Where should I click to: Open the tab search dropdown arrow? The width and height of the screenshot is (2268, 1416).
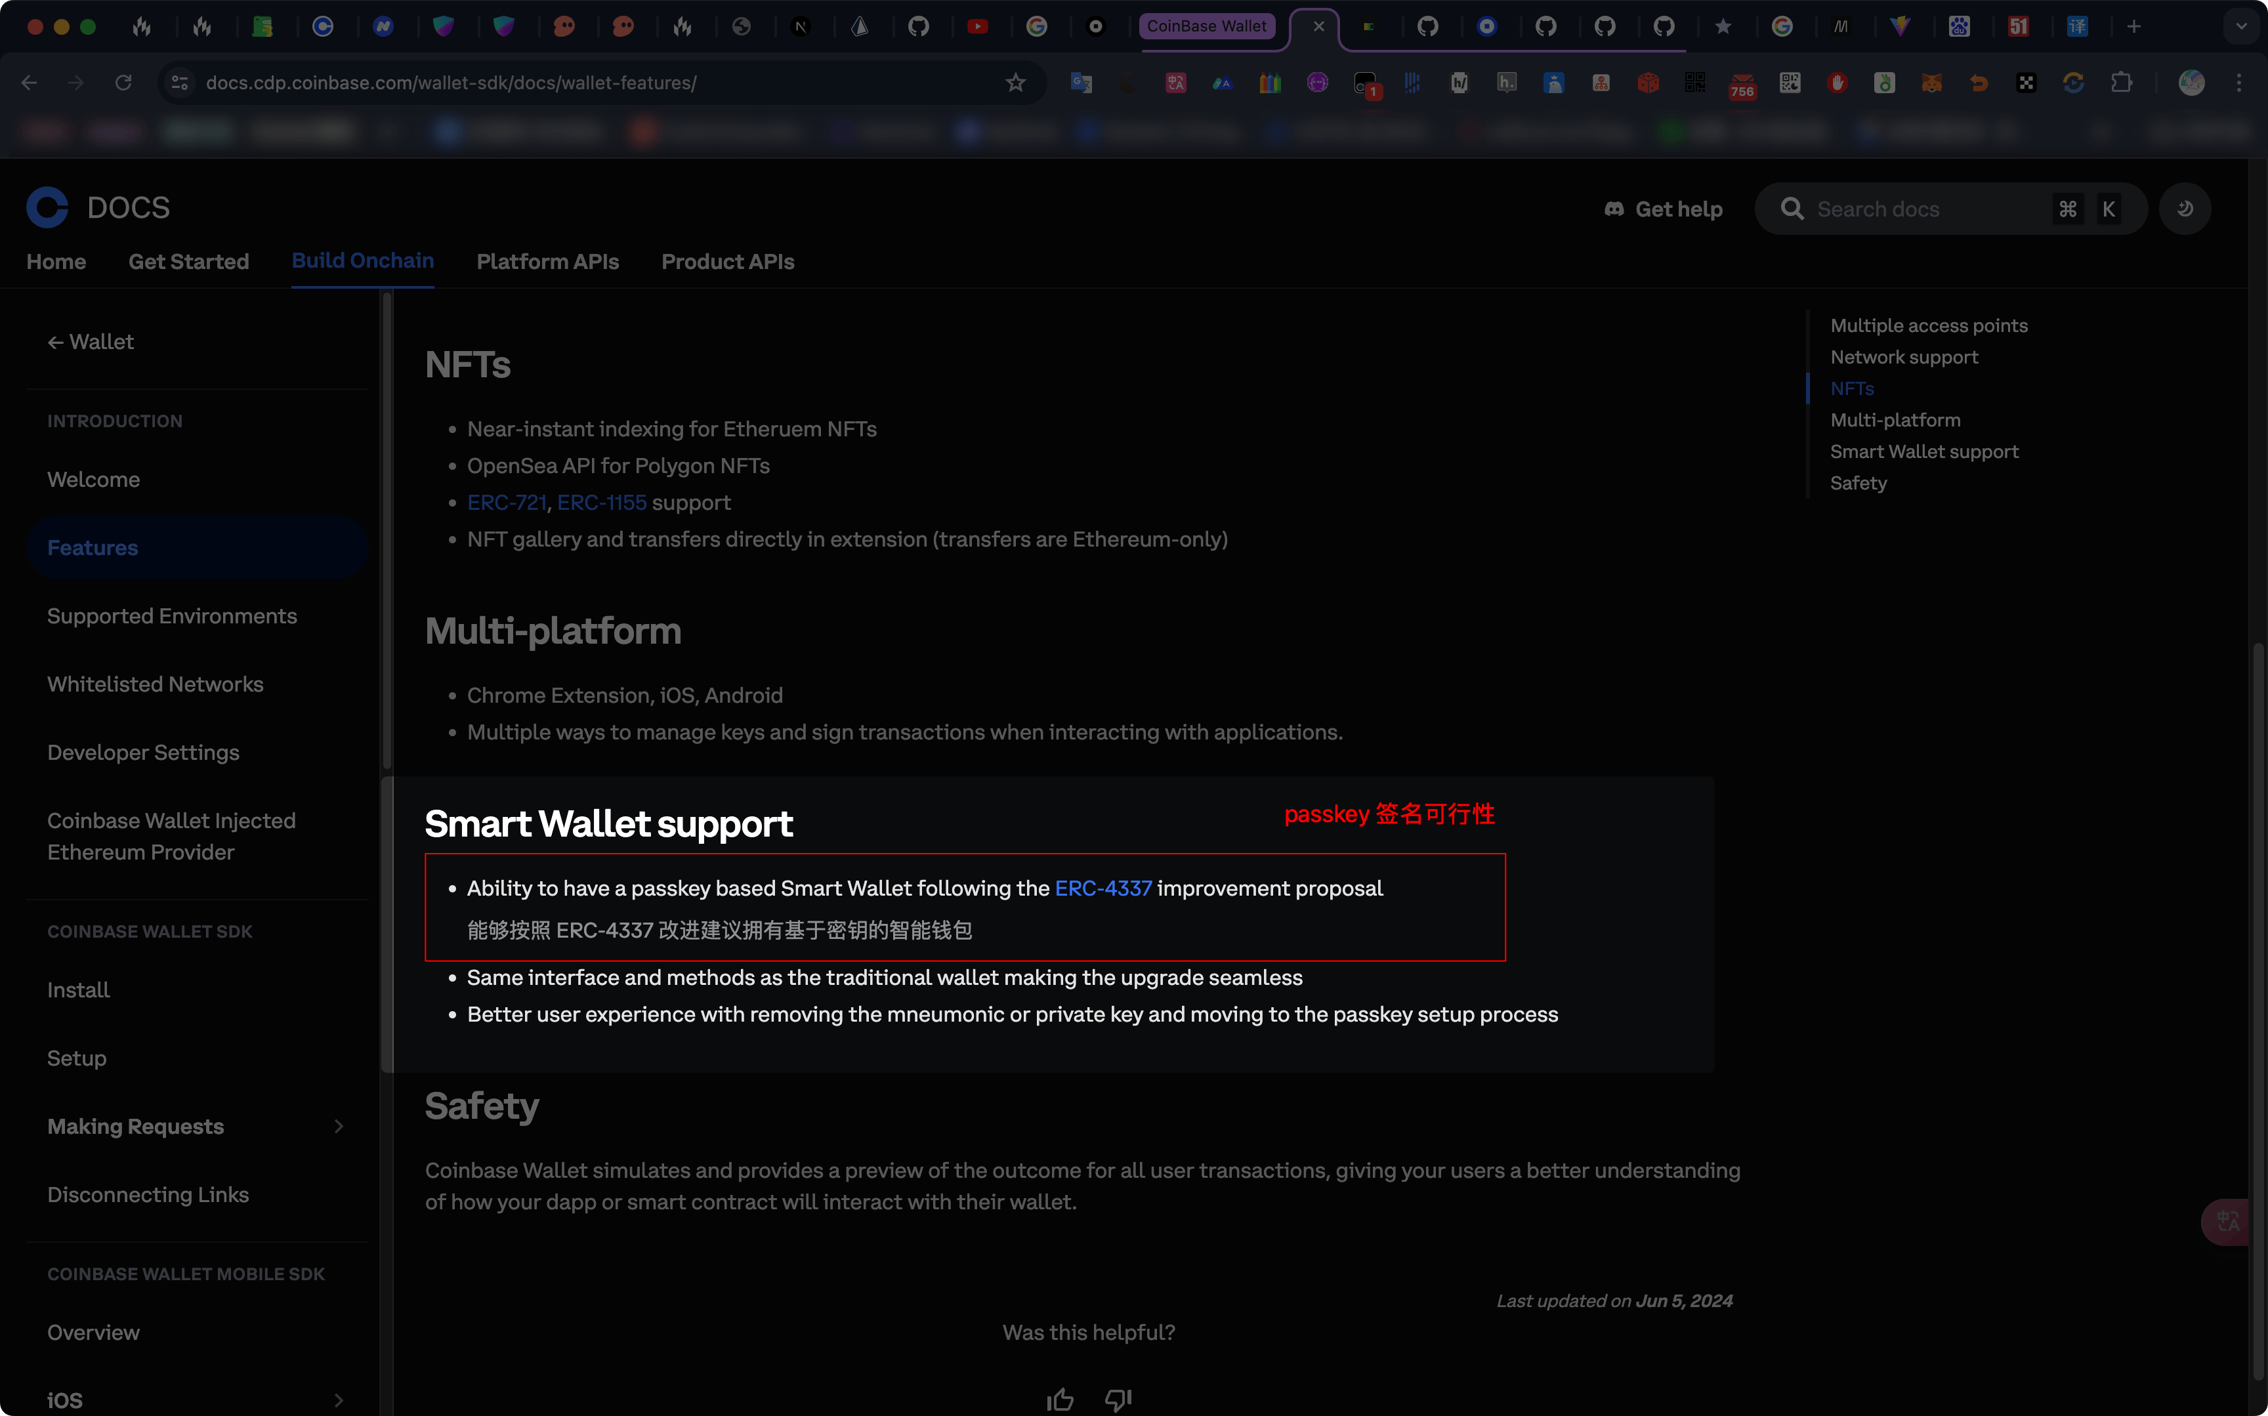2241,26
